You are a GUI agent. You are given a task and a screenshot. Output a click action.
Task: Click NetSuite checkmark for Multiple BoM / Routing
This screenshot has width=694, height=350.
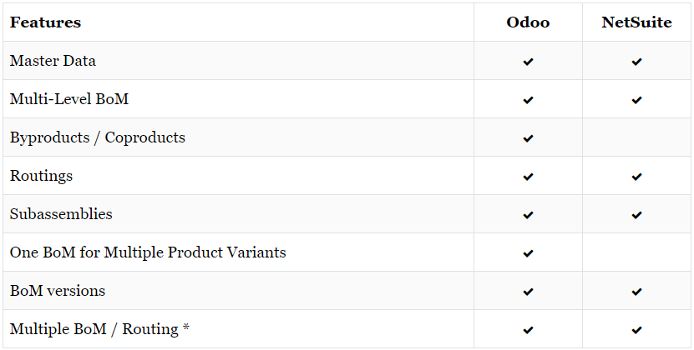click(x=636, y=330)
